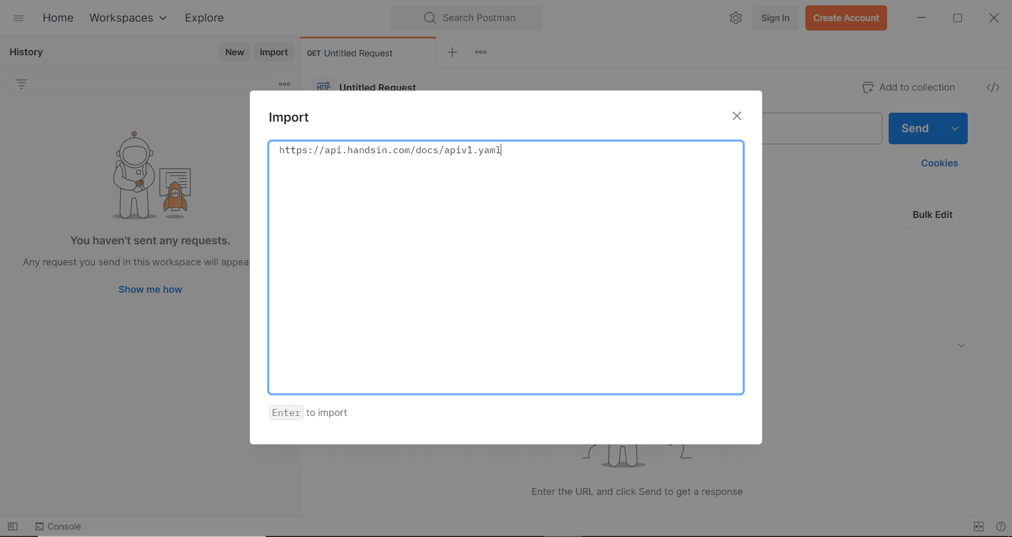Maximize the Postman window
Image resolution: width=1012 pixels, height=537 pixels.
click(x=958, y=18)
